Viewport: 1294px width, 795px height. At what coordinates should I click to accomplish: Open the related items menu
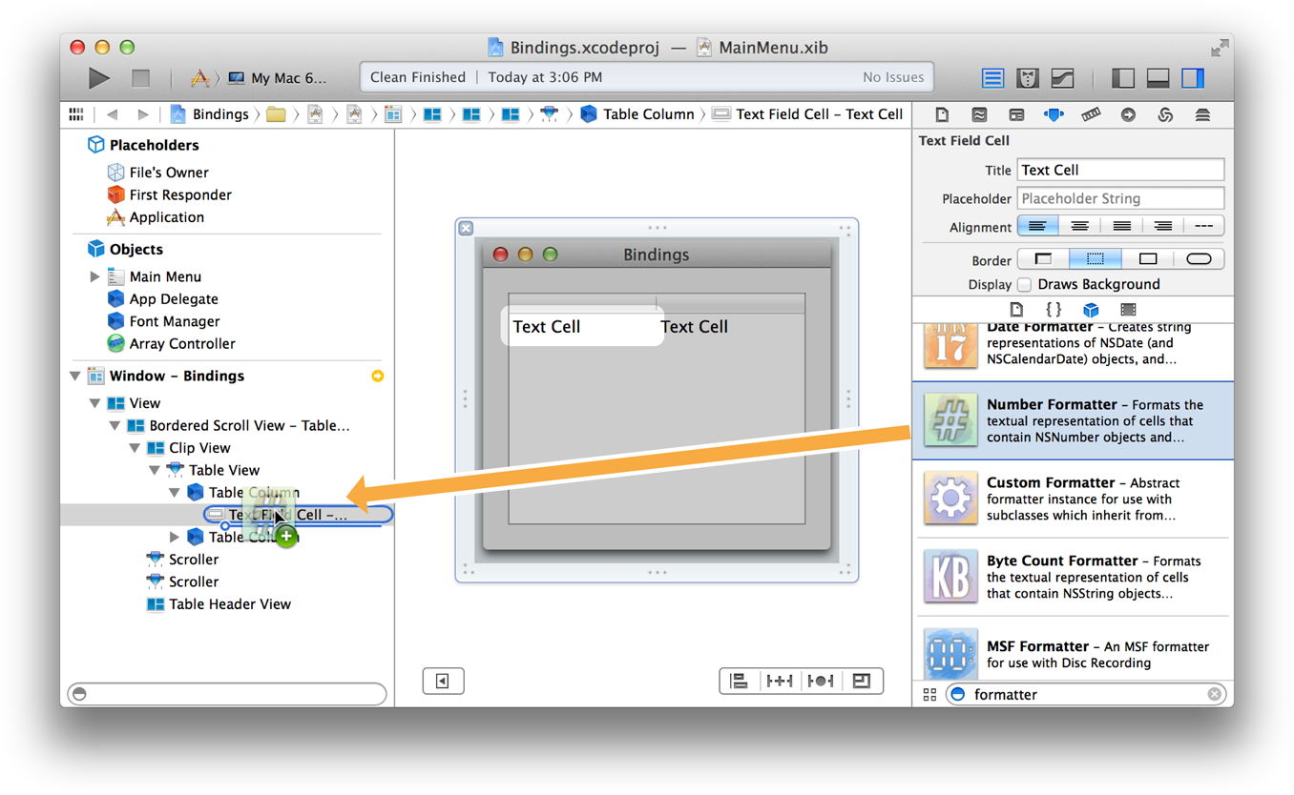[76, 114]
